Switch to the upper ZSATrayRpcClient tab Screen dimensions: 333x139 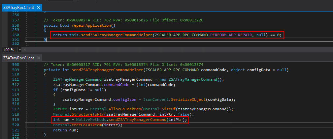click(x=19, y=8)
